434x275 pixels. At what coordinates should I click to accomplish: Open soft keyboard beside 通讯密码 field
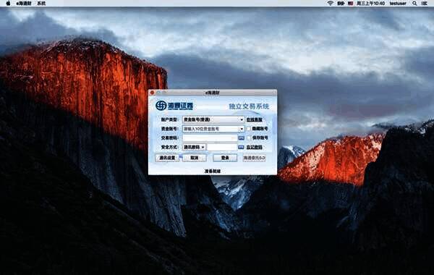pyautogui.click(x=241, y=147)
